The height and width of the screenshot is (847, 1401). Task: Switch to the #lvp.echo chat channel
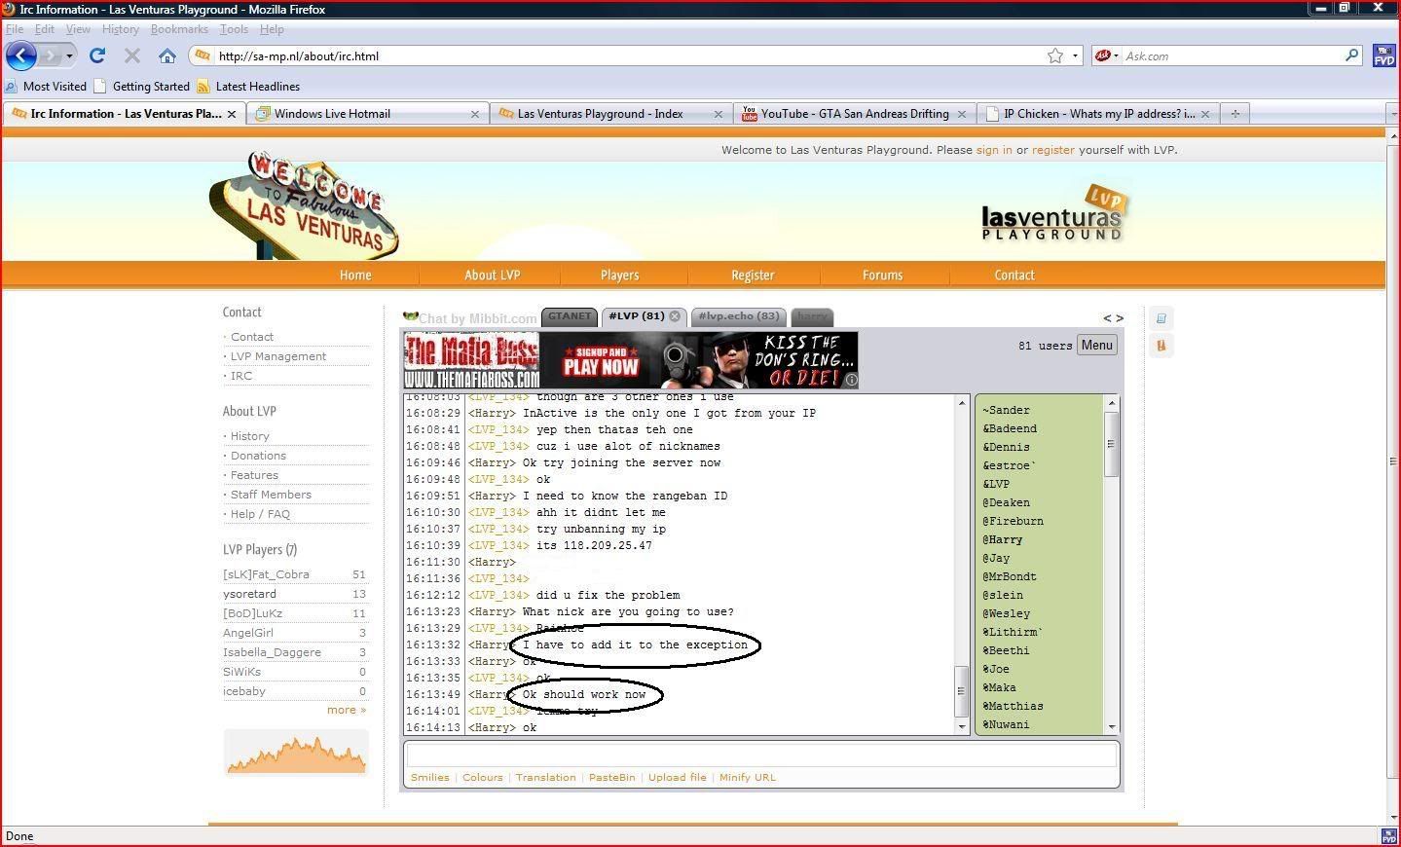[739, 316]
